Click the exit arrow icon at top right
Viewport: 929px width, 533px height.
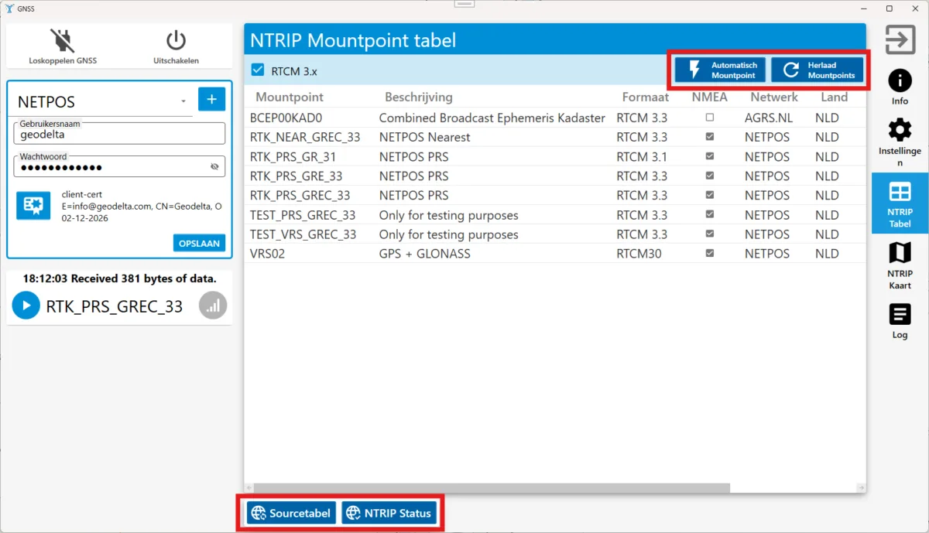pyautogui.click(x=900, y=40)
